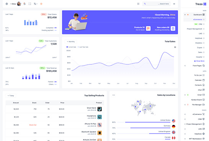The height and width of the screenshot is (141, 209).
Task: Click the United States progress bar
Action: [144, 122]
